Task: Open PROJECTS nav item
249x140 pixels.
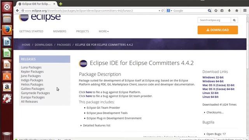Action: pyautogui.click(x=82, y=31)
